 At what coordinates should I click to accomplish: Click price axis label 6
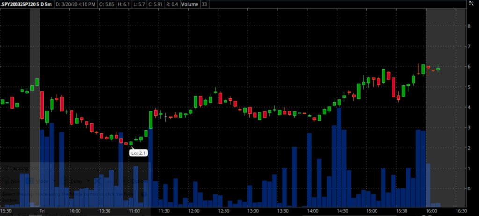pyautogui.click(x=469, y=66)
